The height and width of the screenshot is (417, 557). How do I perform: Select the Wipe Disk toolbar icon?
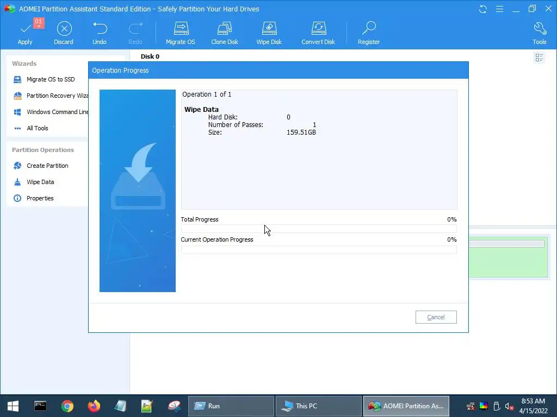(x=269, y=33)
